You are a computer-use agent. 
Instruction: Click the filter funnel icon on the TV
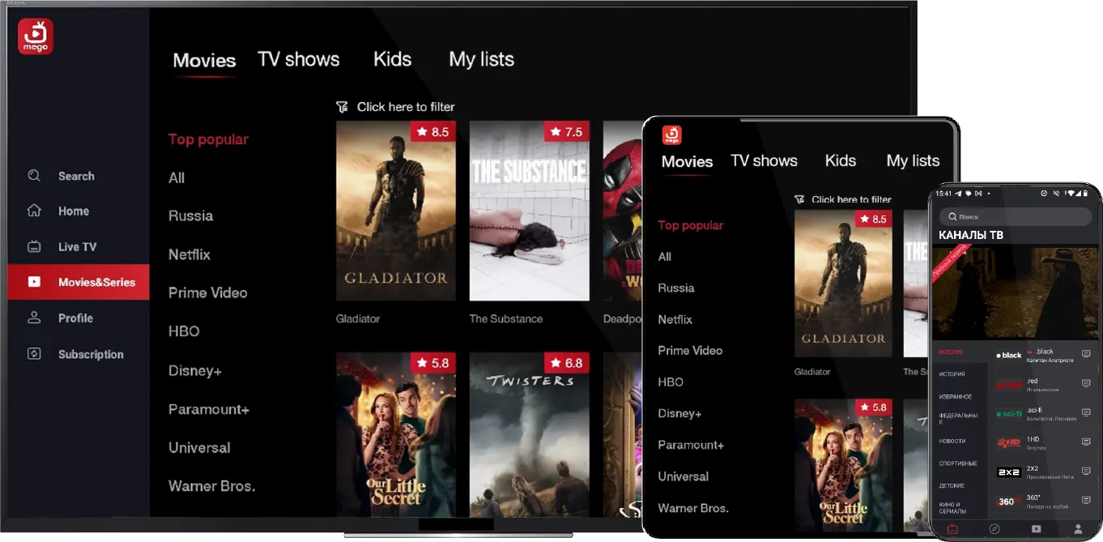[343, 107]
